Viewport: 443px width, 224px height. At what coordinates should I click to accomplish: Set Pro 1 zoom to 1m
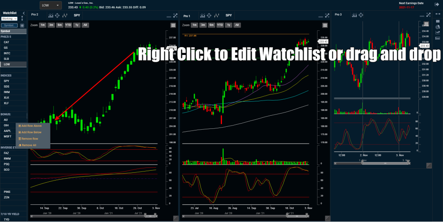[x=194, y=25]
